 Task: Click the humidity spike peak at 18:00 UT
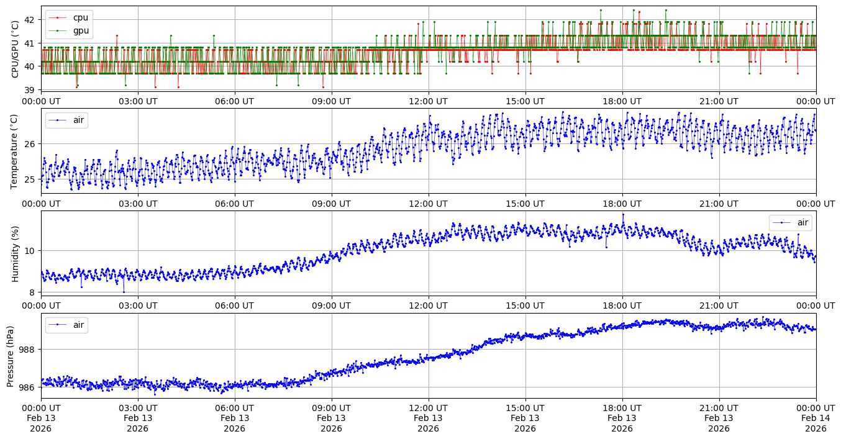[x=622, y=214]
